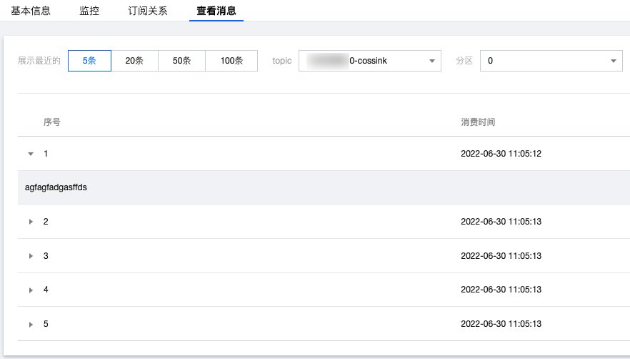
Task: Expand message row 3
Action: pos(31,256)
